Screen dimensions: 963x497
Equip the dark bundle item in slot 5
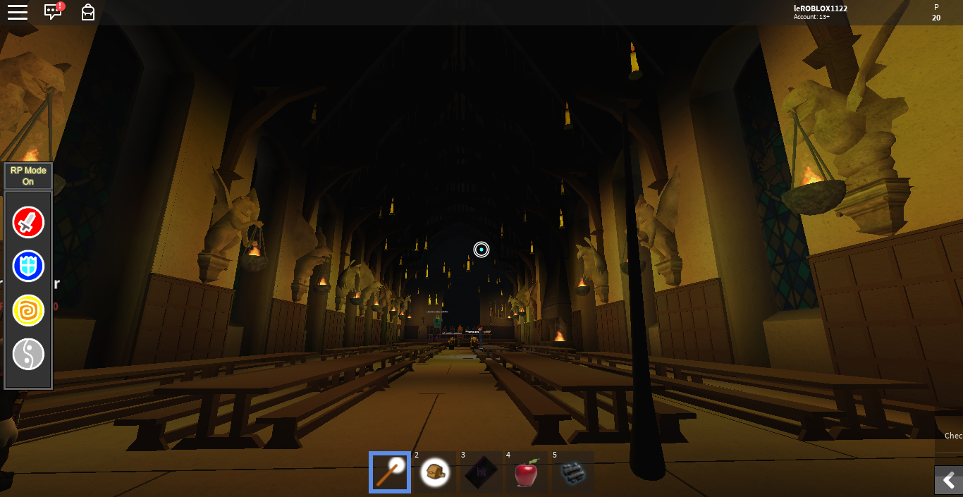pos(572,472)
